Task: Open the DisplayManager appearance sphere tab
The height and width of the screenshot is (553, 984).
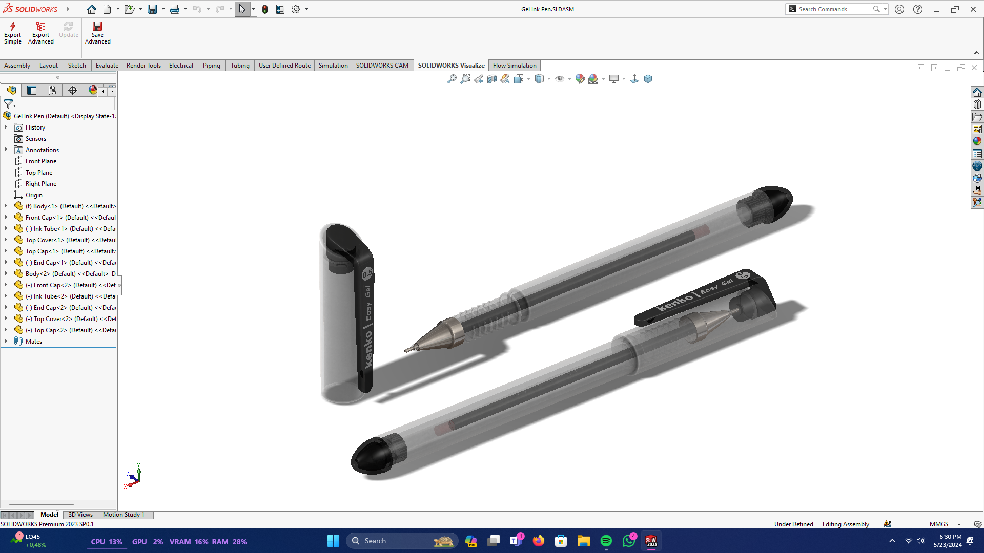Action: pyautogui.click(x=93, y=90)
